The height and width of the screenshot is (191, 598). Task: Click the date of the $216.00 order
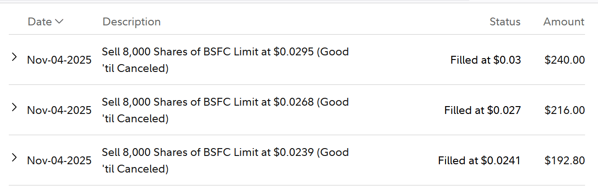point(59,110)
